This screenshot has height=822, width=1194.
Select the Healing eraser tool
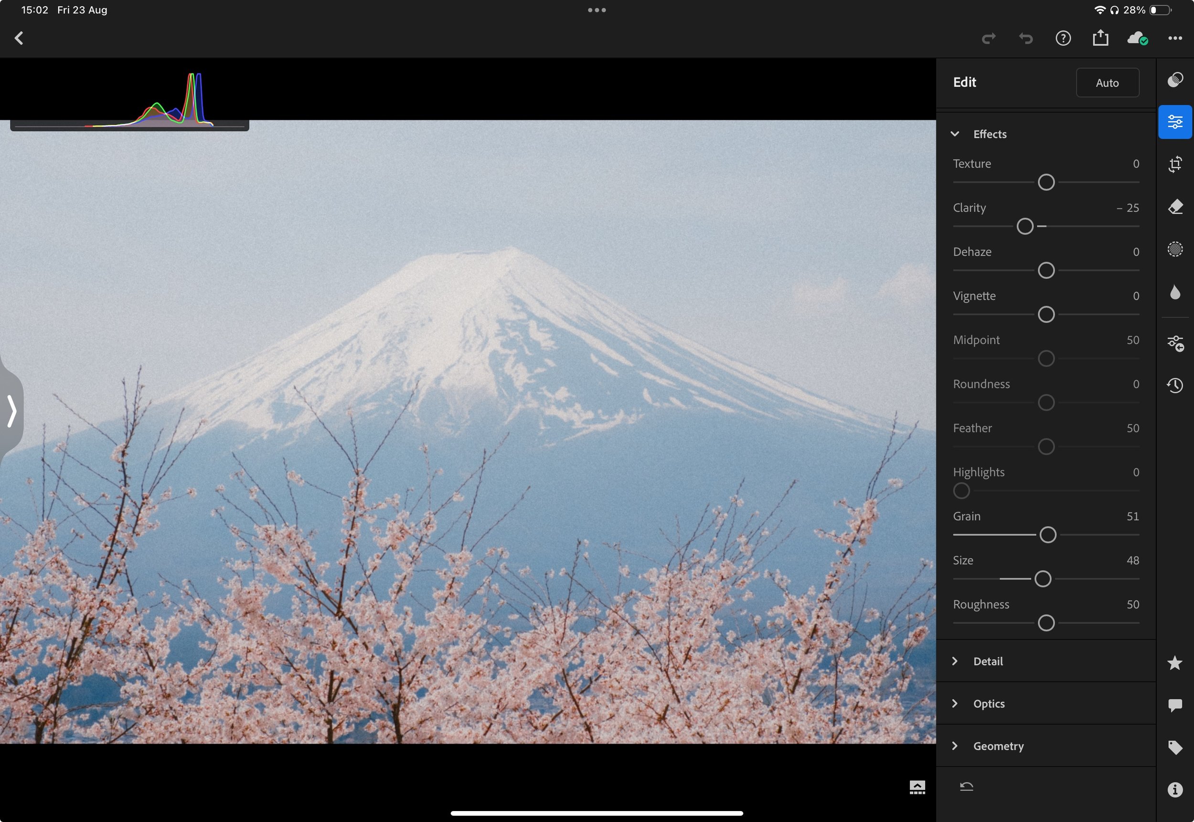point(1175,207)
